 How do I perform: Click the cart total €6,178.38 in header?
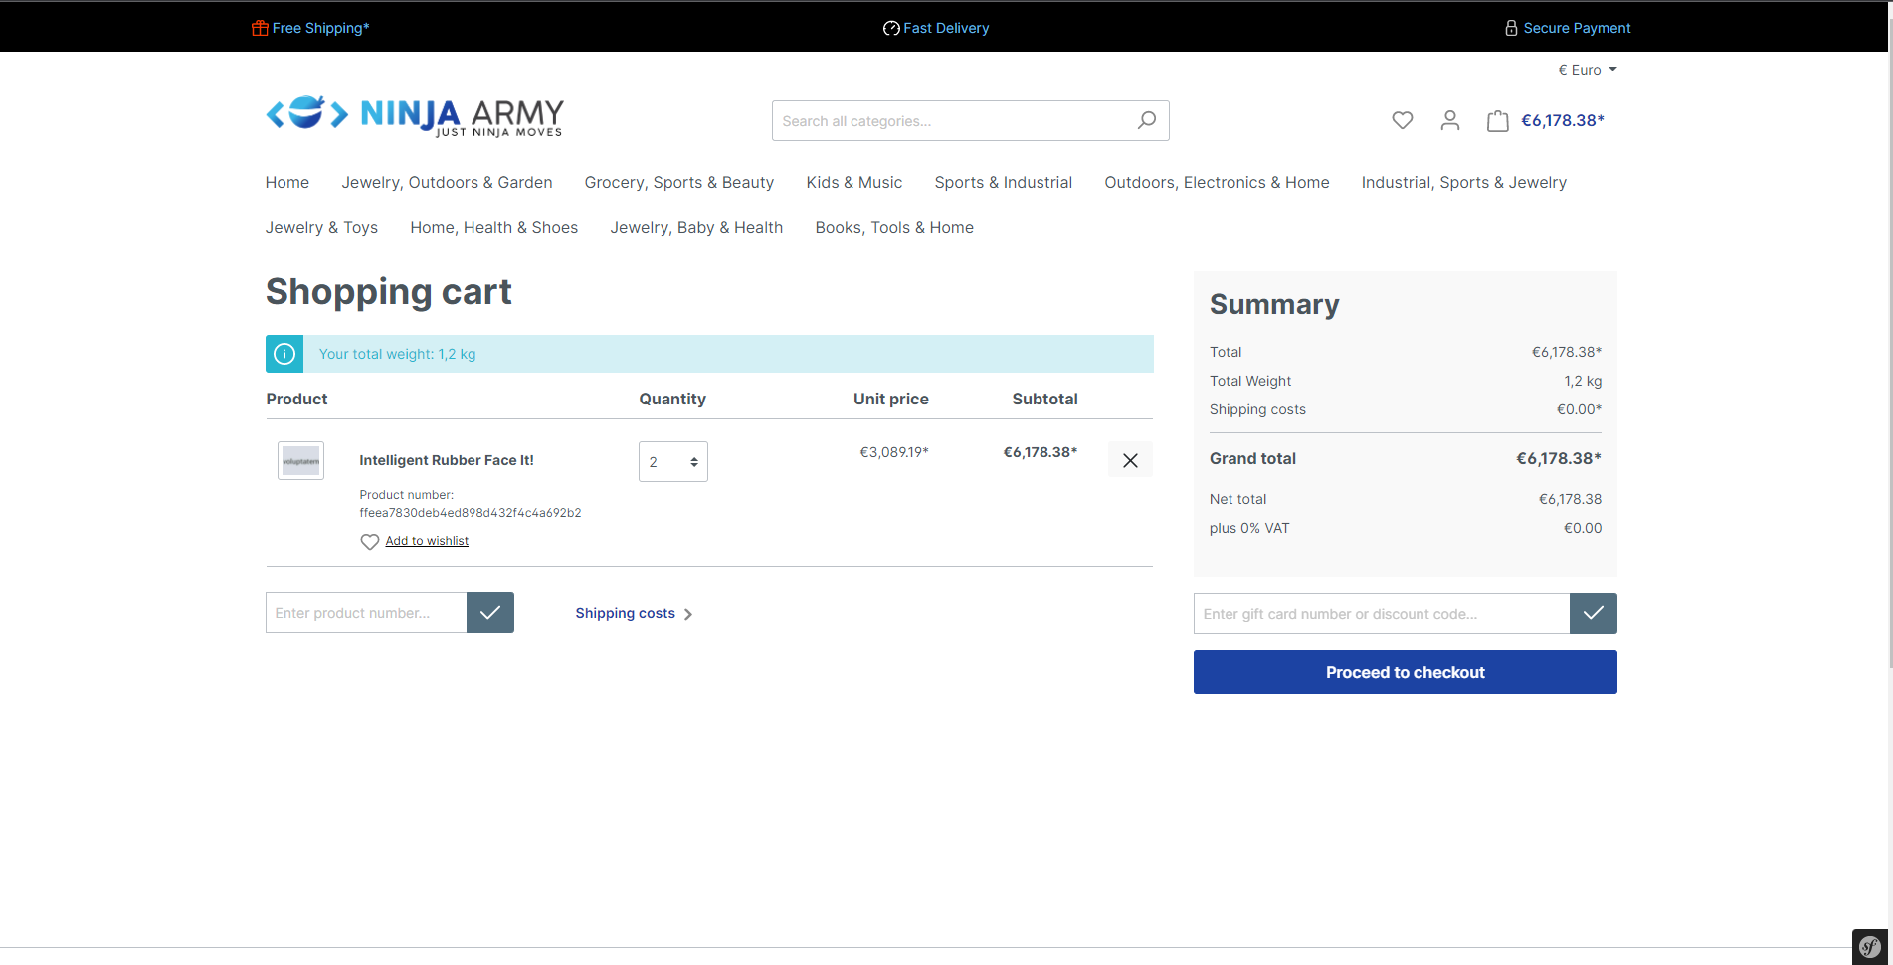1563,121
